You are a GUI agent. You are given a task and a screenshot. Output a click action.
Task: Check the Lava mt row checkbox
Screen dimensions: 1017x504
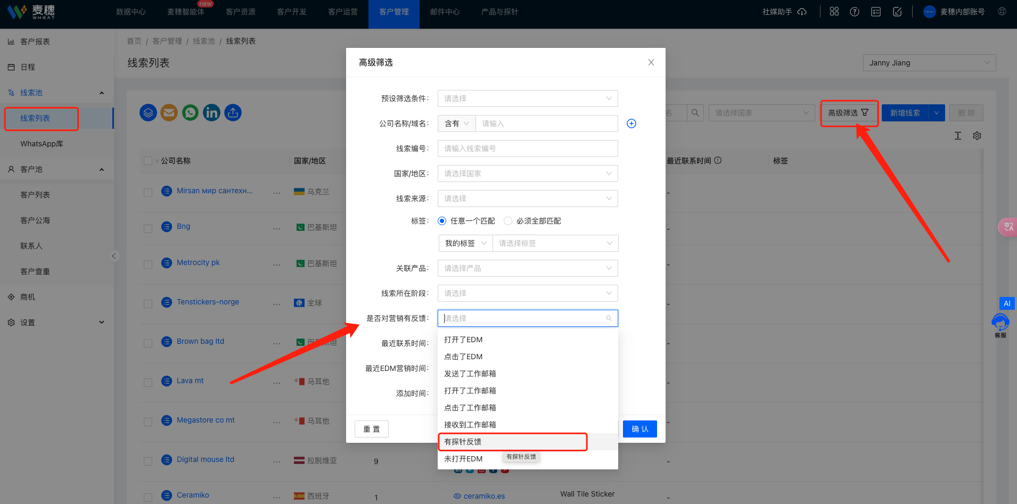pos(148,383)
